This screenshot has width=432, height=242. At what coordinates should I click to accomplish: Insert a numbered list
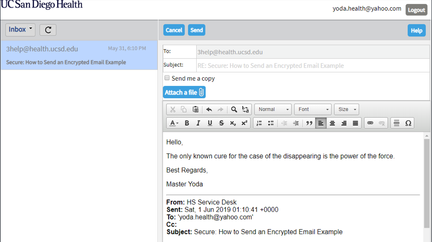coord(259,123)
